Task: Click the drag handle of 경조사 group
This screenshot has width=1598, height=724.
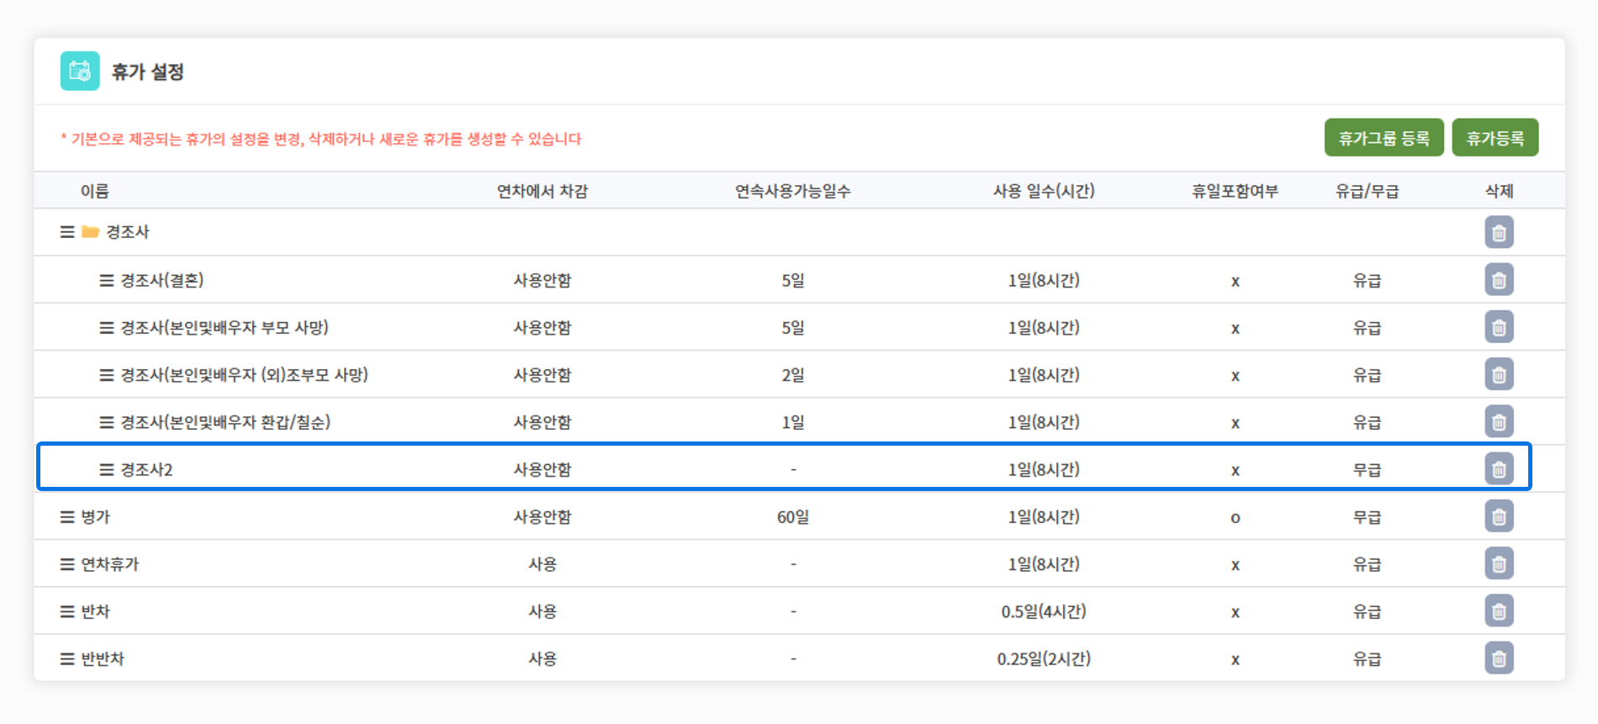Action: tap(67, 232)
